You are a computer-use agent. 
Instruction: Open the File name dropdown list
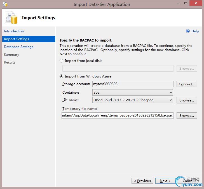(x=171, y=100)
